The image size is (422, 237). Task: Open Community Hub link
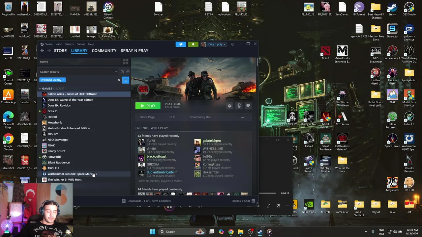pyautogui.click(x=200, y=117)
